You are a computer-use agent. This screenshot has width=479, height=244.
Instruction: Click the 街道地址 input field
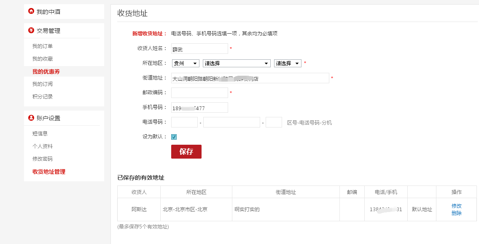point(250,78)
